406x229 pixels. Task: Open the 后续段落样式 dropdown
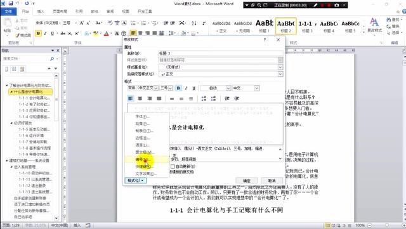tap(280, 74)
